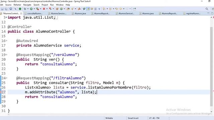
Task: Open the Navigate menu
Action: (x=27, y=5)
